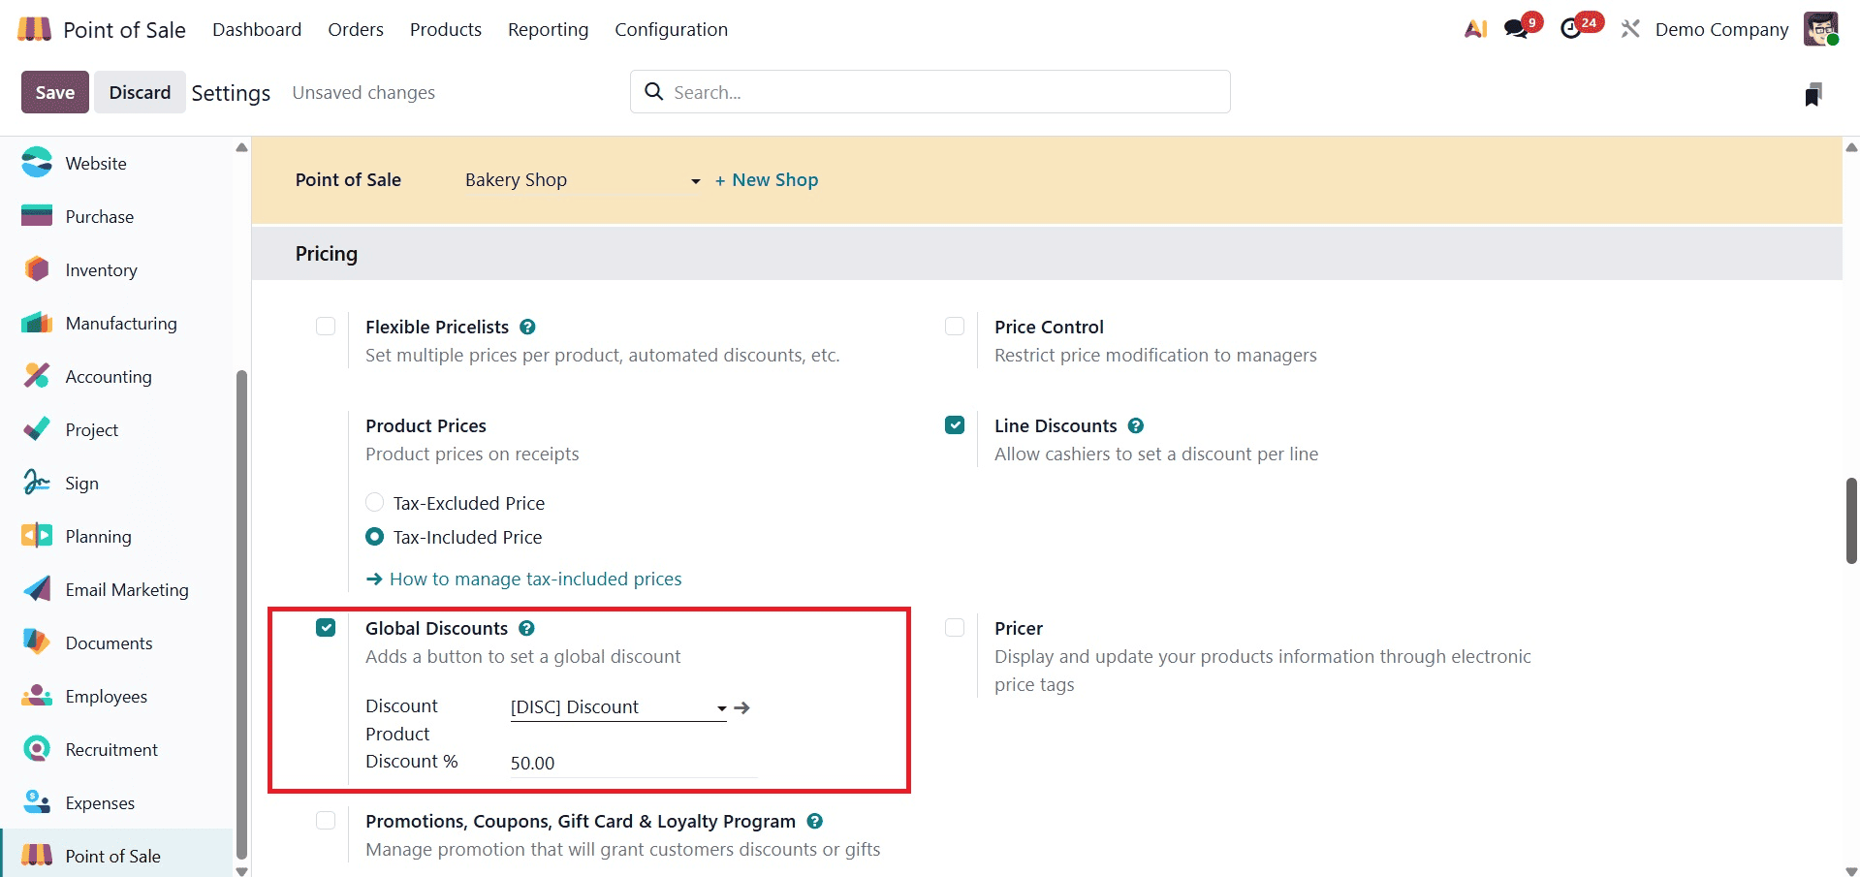The height and width of the screenshot is (877, 1860).
Task: Open the Recruitment app from the sidebar
Action: tap(110, 749)
